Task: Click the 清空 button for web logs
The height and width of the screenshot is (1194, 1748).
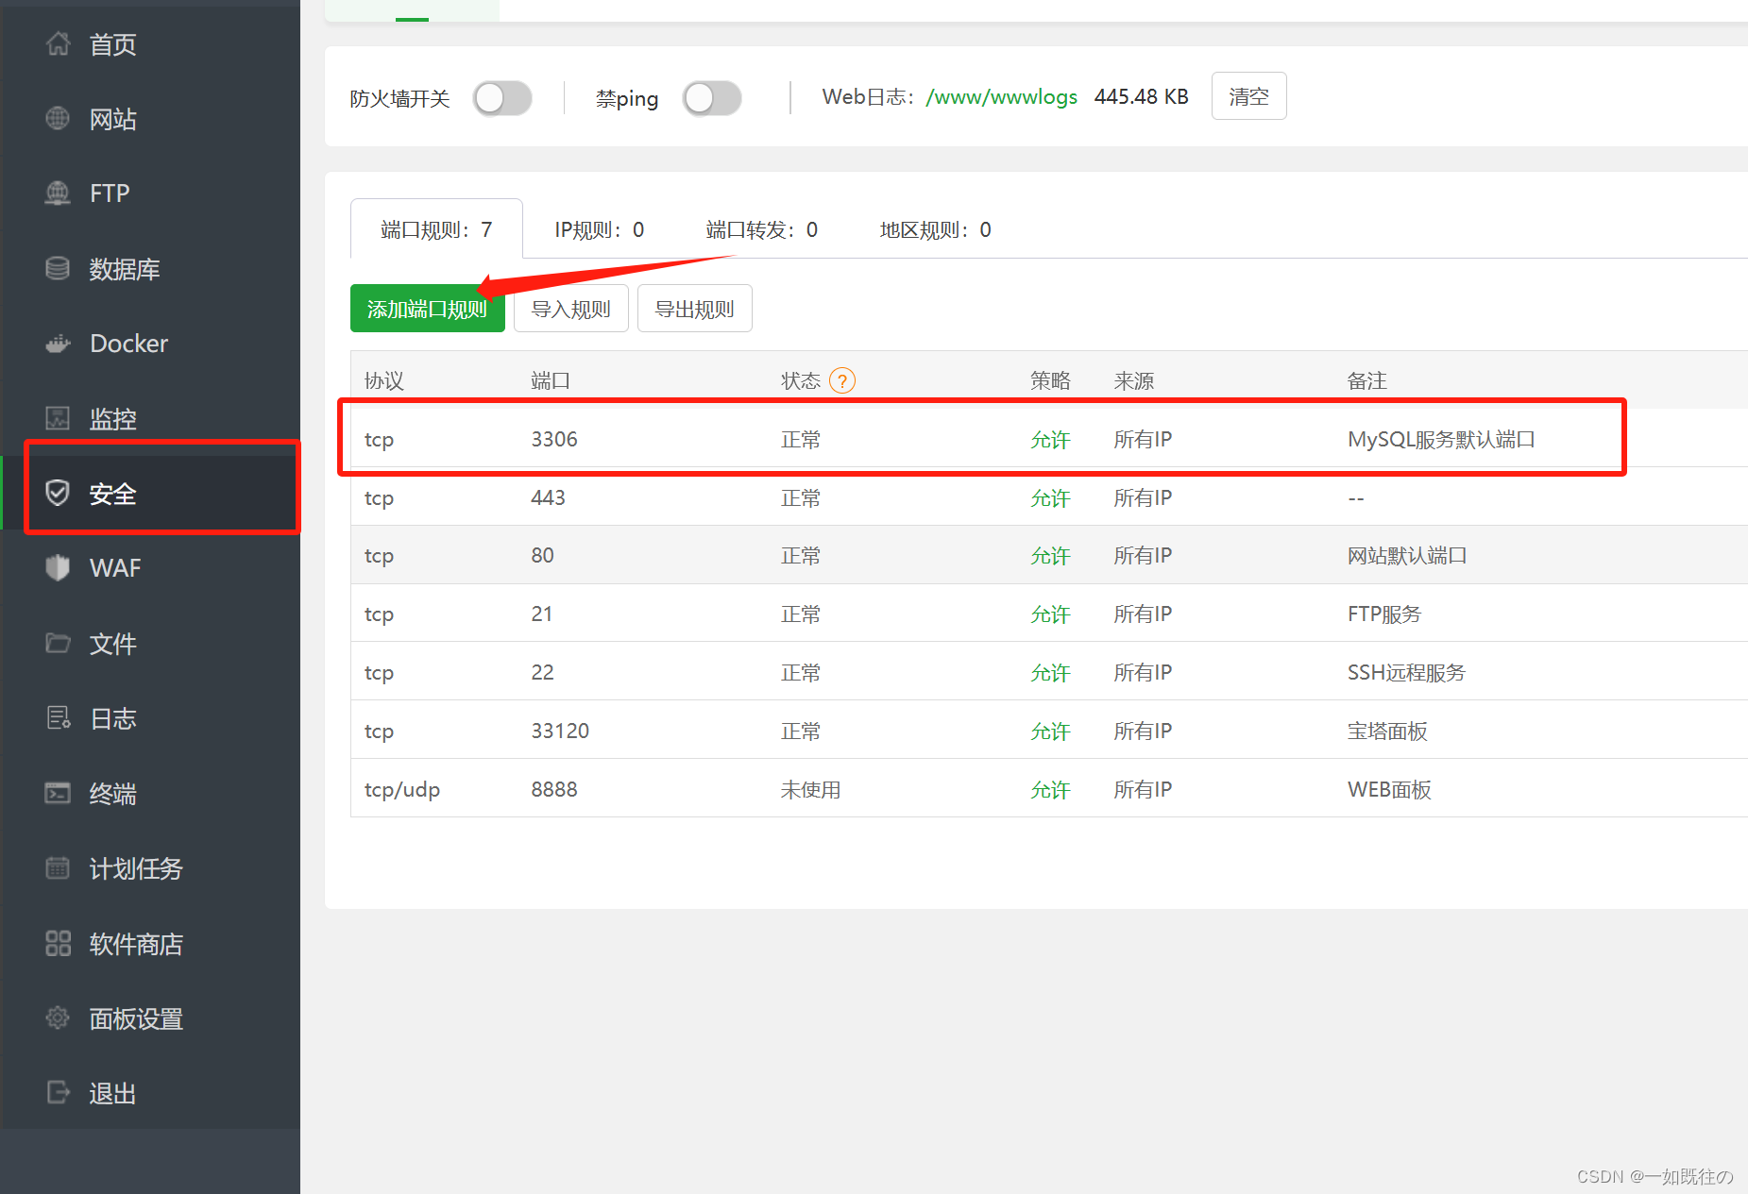Action: tap(1248, 96)
